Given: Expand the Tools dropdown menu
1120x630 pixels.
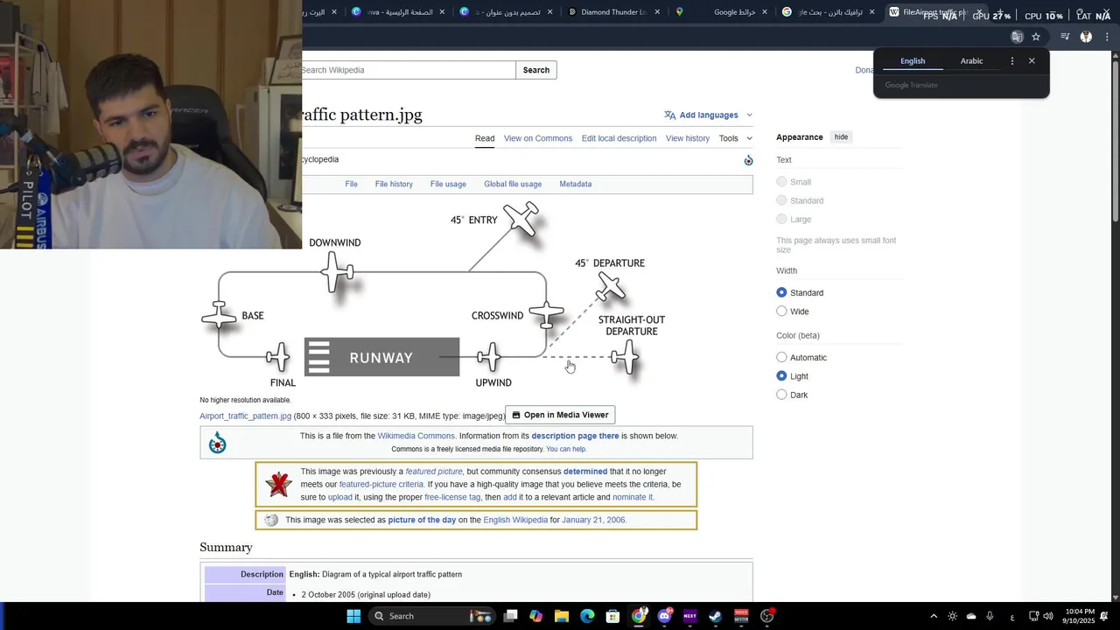Looking at the screenshot, I should (x=736, y=138).
